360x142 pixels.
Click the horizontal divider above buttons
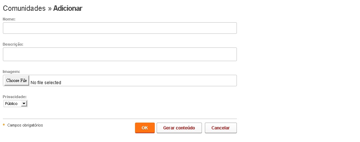[x=120, y=119]
